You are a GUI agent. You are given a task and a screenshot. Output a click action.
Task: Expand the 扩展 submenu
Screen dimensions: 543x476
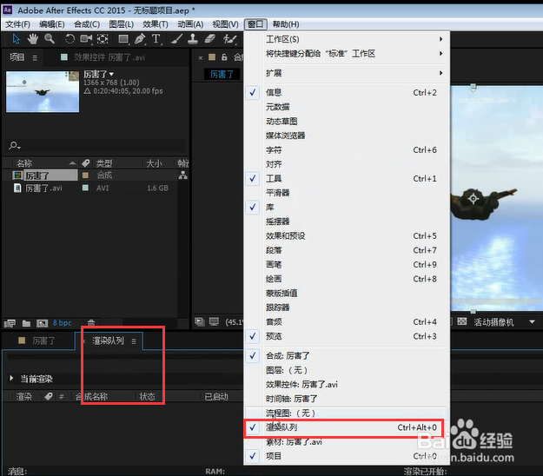(x=348, y=73)
